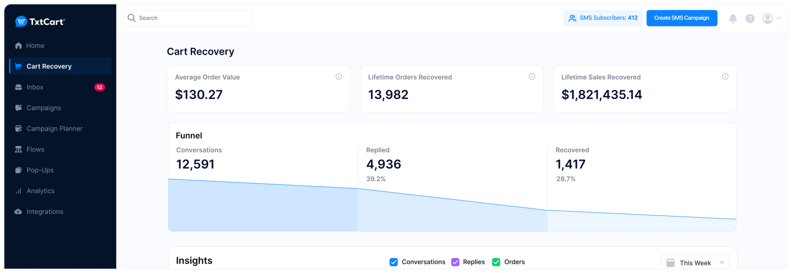Click the TxtCart logo icon

pyautogui.click(x=21, y=21)
